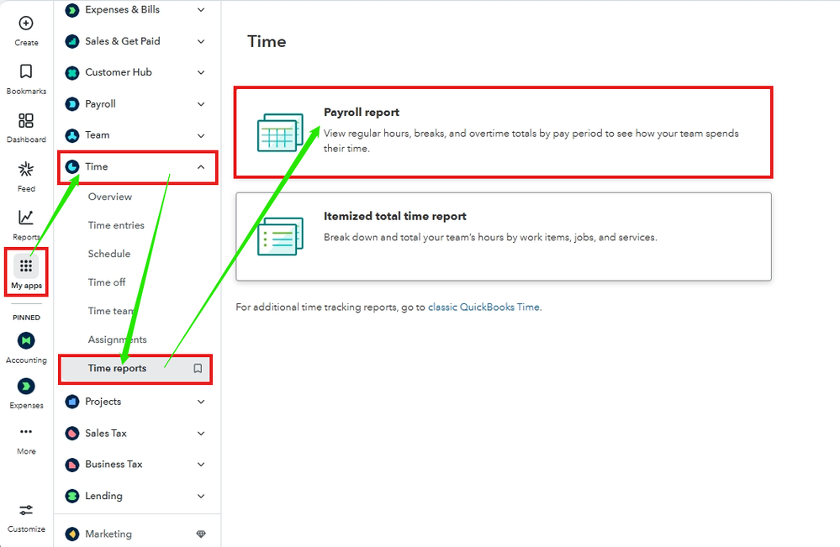This screenshot has width=840, height=547.
Task: Click the Projects app icon
Action: click(71, 402)
